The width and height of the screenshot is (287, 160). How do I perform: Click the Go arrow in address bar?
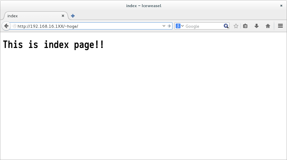tap(169, 26)
